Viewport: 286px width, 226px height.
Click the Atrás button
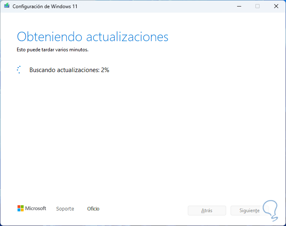pos(207,211)
